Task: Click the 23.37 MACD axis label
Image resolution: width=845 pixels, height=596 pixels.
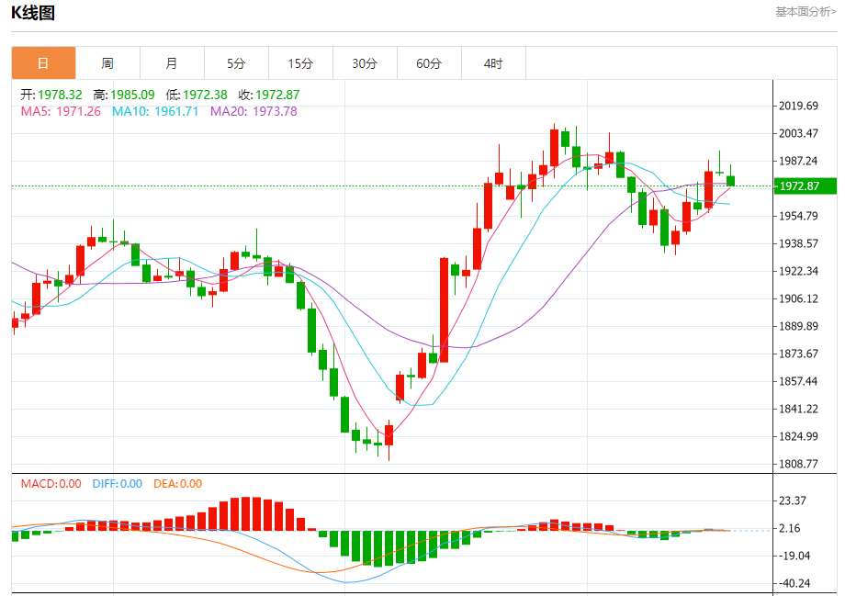Action: tap(792, 501)
